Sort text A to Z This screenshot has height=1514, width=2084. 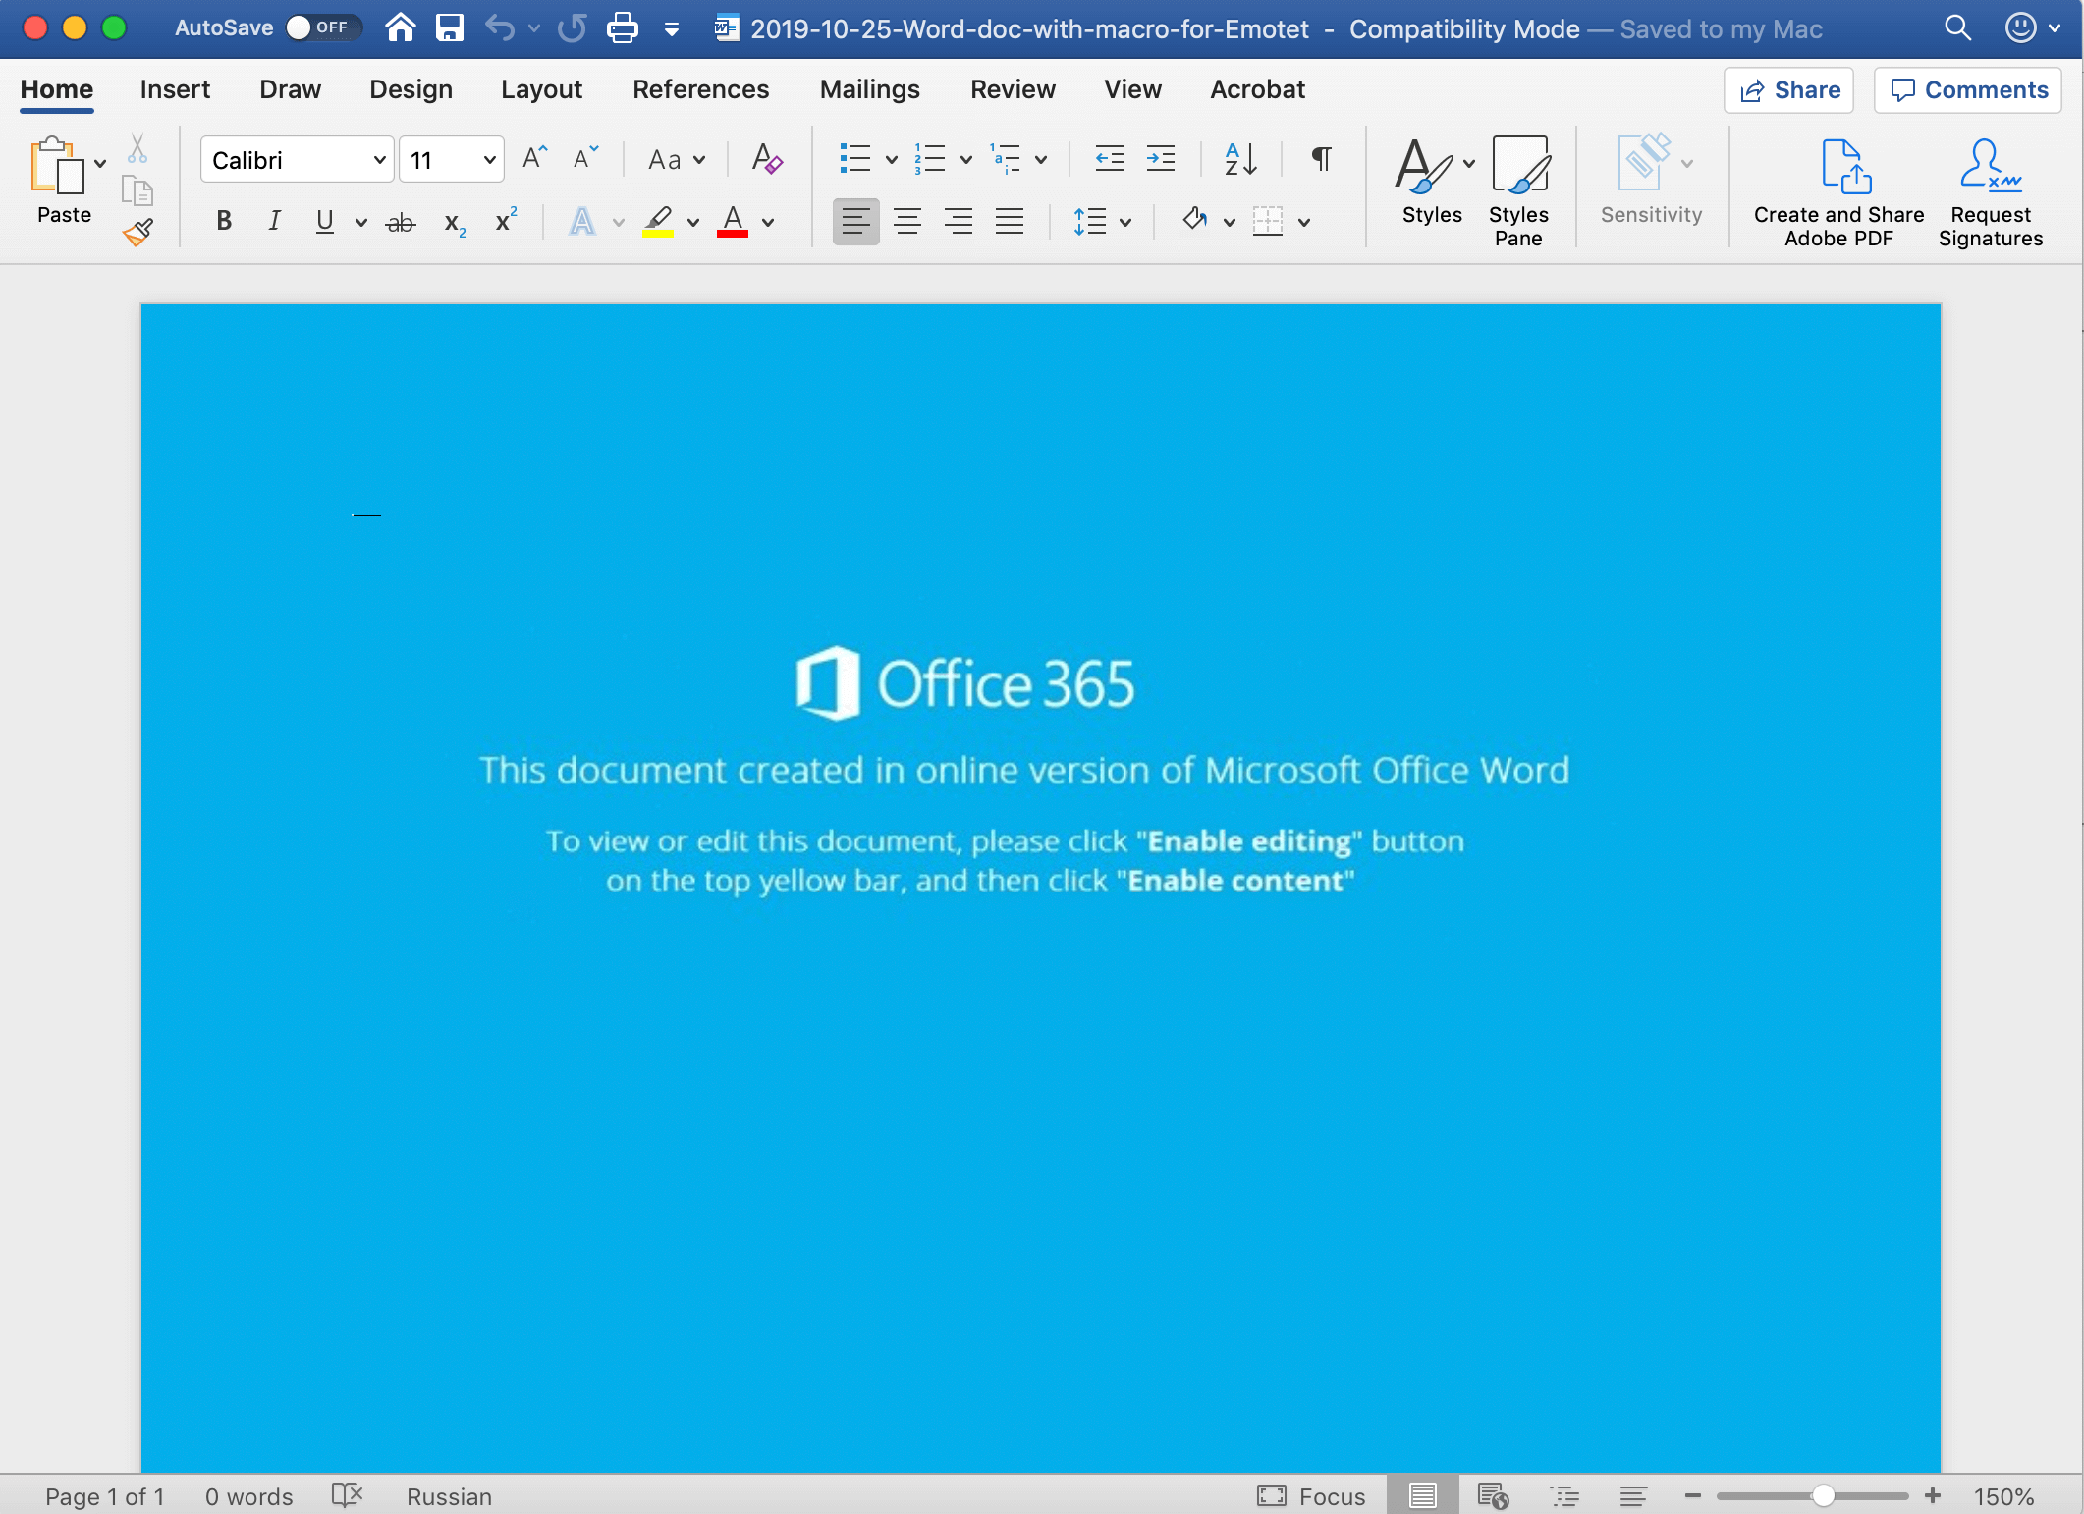[1240, 158]
